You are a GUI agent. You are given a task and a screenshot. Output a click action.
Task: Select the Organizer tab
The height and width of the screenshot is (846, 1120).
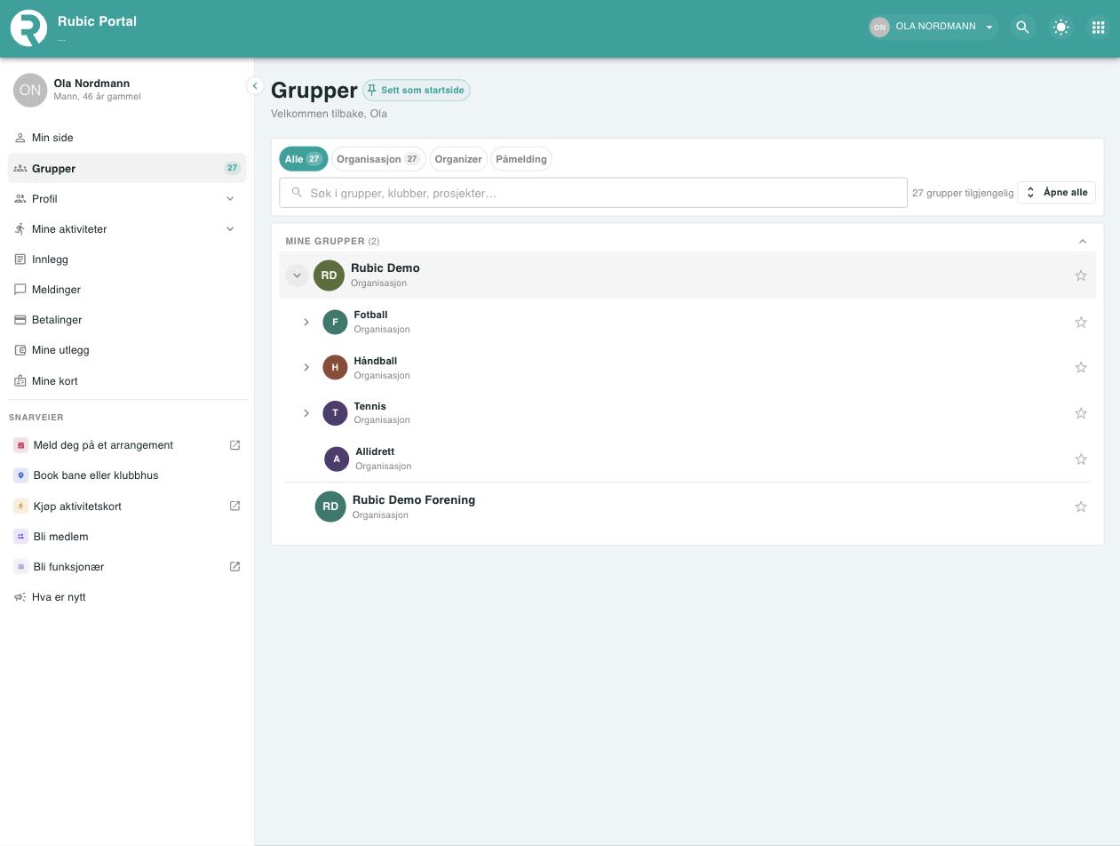[458, 159]
